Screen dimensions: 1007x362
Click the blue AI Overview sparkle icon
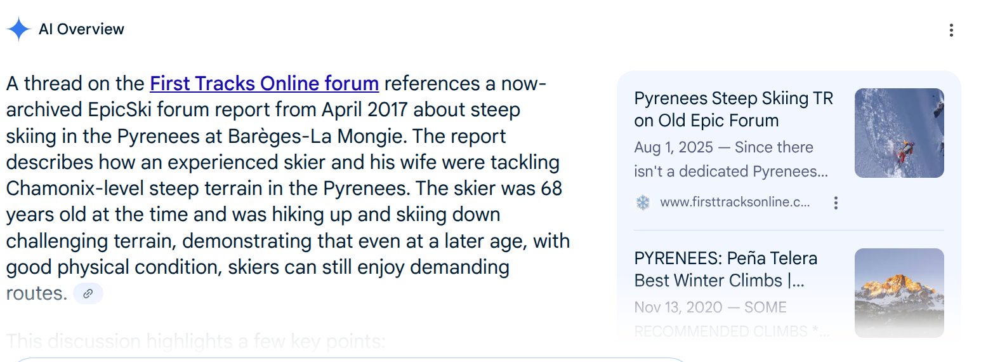click(x=18, y=29)
